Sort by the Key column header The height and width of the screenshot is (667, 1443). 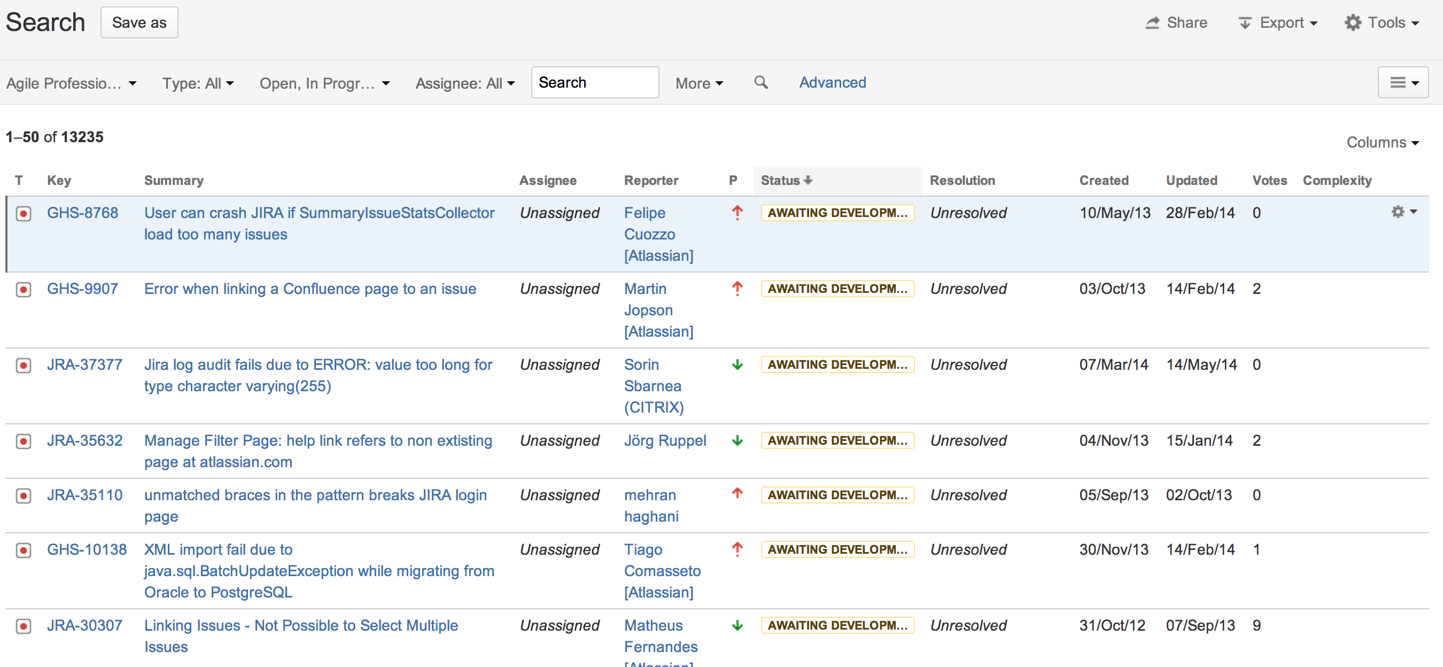pos(59,180)
